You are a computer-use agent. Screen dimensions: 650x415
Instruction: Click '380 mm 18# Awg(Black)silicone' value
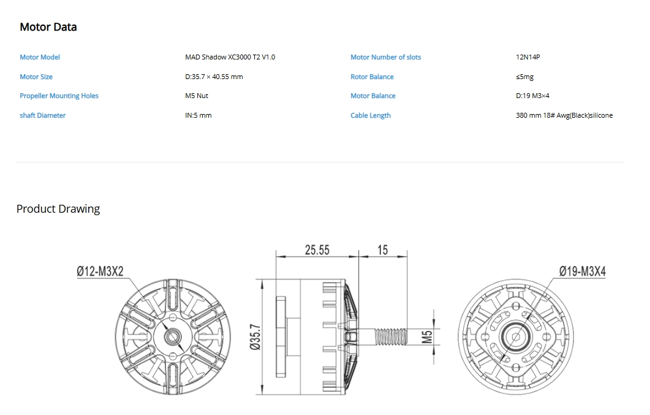point(564,115)
